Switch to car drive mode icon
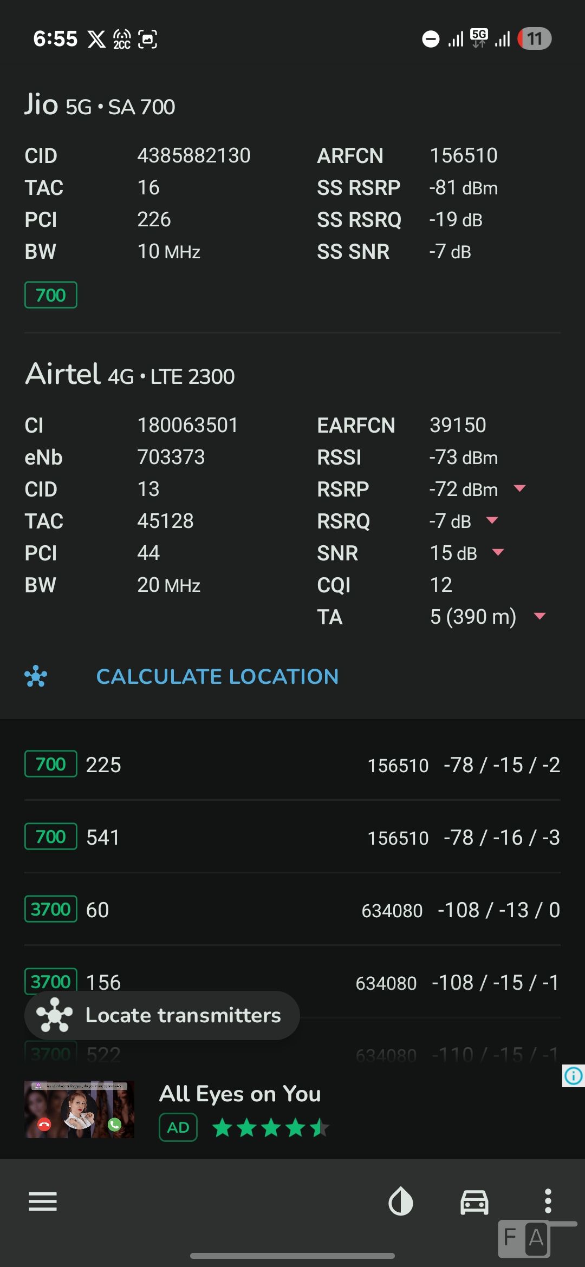Screen dimensions: 585x1267 [474, 1201]
